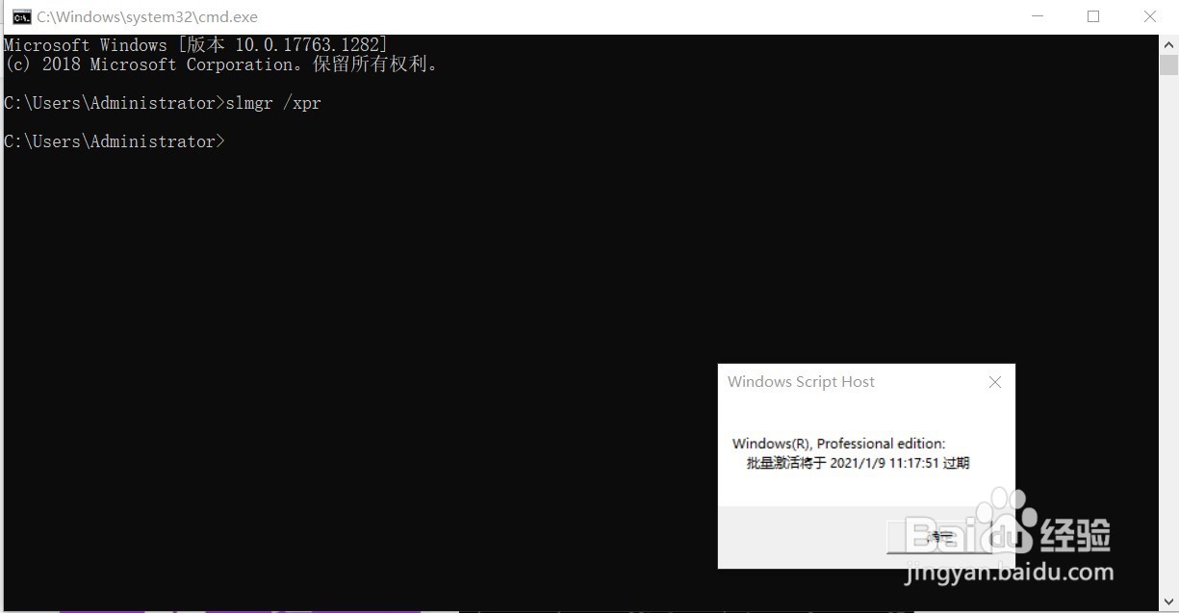Close the Windows Script Host dialog
This screenshot has width=1179, height=613.
(995, 382)
